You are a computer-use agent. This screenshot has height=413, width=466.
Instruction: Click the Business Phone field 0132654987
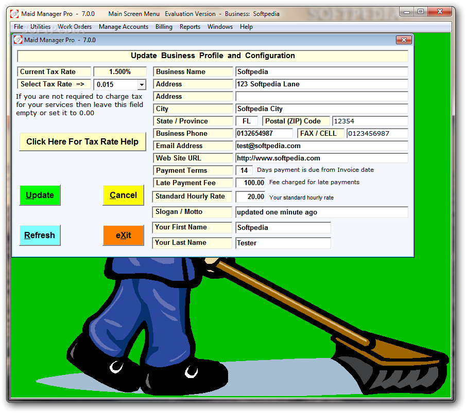click(264, 134)
